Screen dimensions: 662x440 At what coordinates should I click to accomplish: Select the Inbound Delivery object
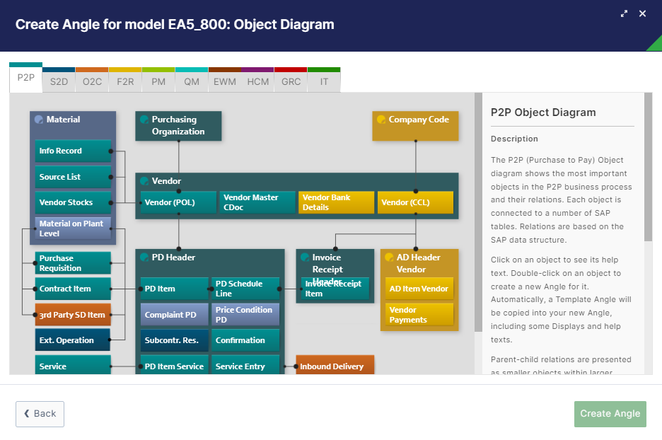click(335, 366)
